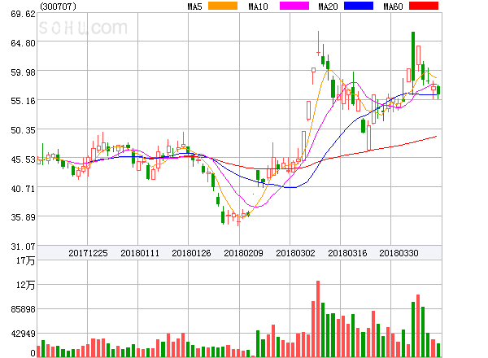The height and width of the screenshot is (358, 488).
Task: Click the 20171225 date label
Action: tap(88, 253)
